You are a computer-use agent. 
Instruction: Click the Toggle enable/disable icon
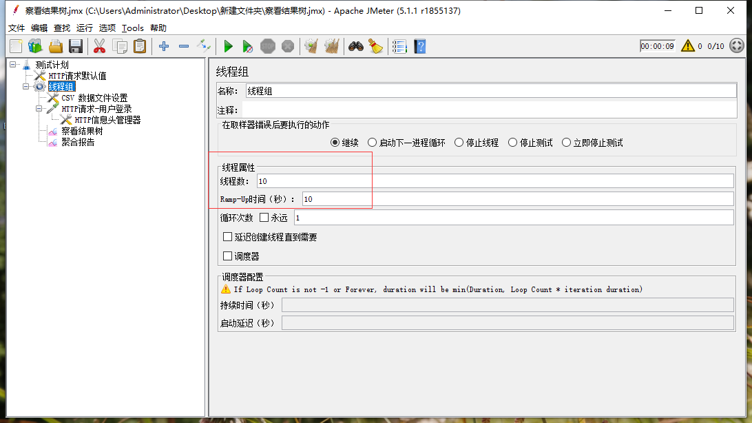click(204, 47)
